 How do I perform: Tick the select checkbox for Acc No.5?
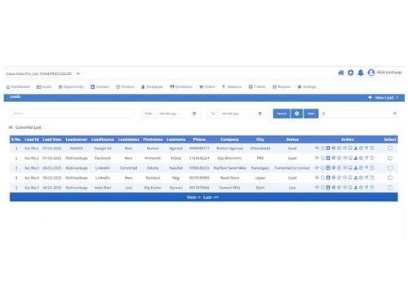pyautogui.click(x=390, y=188)
